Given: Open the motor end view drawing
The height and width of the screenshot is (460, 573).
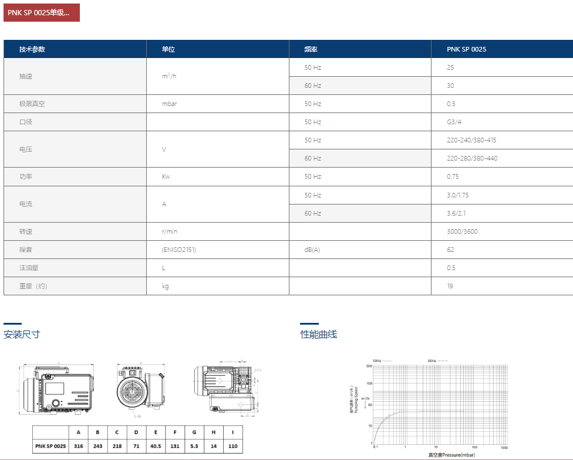Looking at the screenshot, I should click(140, 390).
